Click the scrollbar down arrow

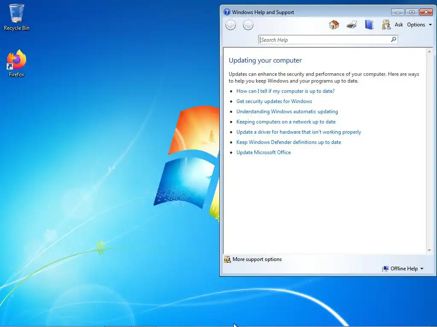click(429, 250)
